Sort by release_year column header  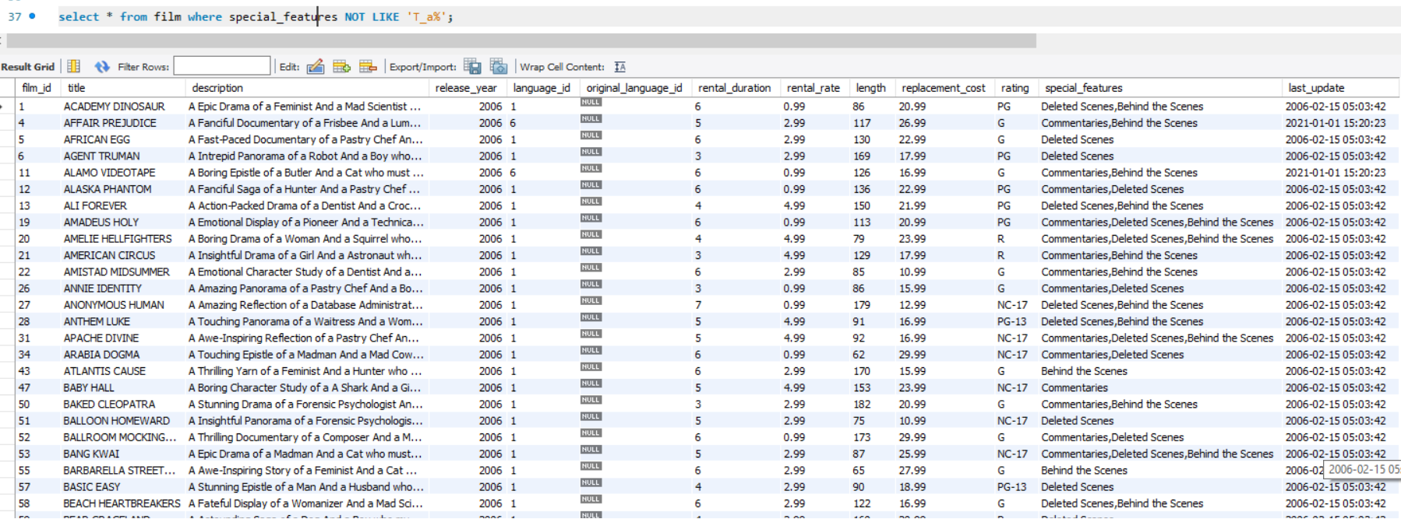tap(466, 88)
